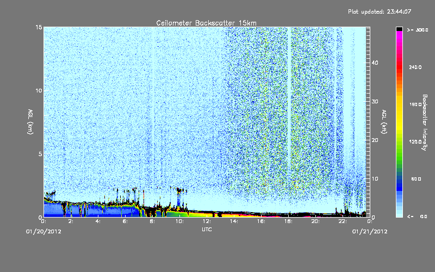Image resolution: width=435 pixels, height=272 pixels.
Task: Click the colorbar value 60.0
Action: pyautogui.click(x=416, y=179)
